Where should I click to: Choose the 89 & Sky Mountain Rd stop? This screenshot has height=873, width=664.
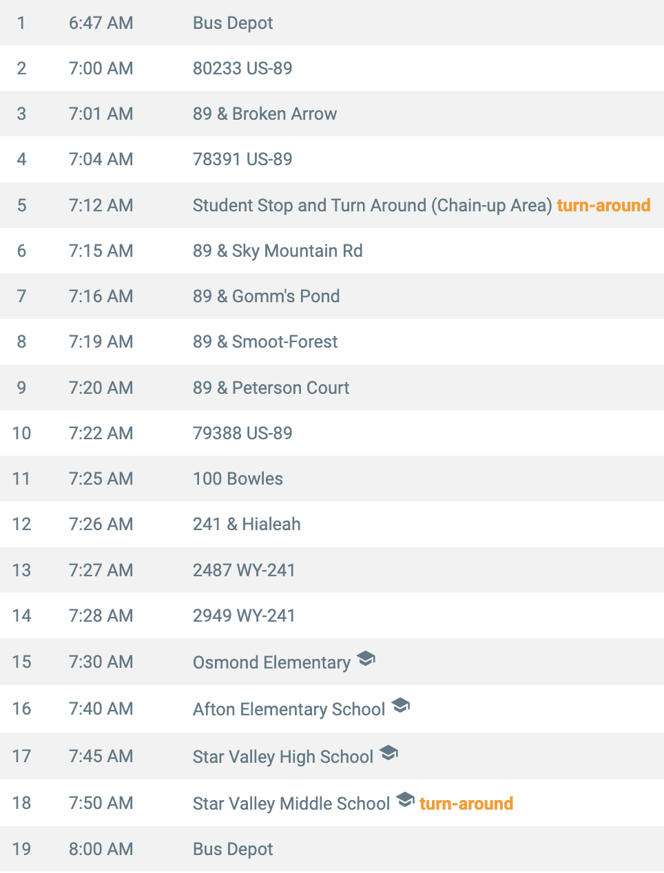(332, 251)
